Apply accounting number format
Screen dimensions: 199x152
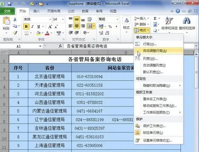coord(101,26)
